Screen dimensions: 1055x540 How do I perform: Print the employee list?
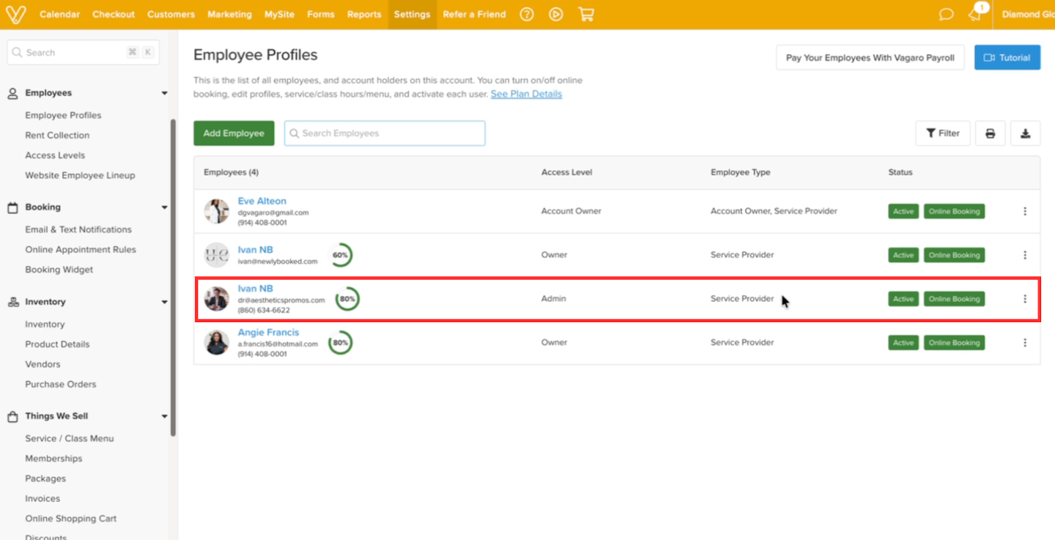(x=990, y=134)
